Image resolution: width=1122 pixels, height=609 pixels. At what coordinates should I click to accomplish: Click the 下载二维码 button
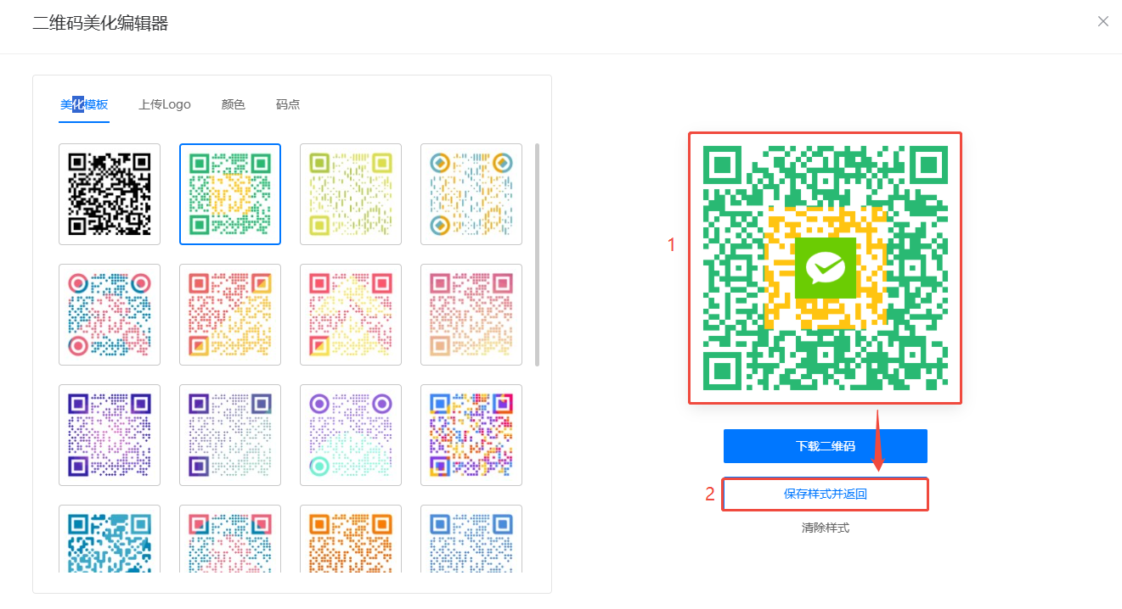pyautogui.click(x=825, y=446)
